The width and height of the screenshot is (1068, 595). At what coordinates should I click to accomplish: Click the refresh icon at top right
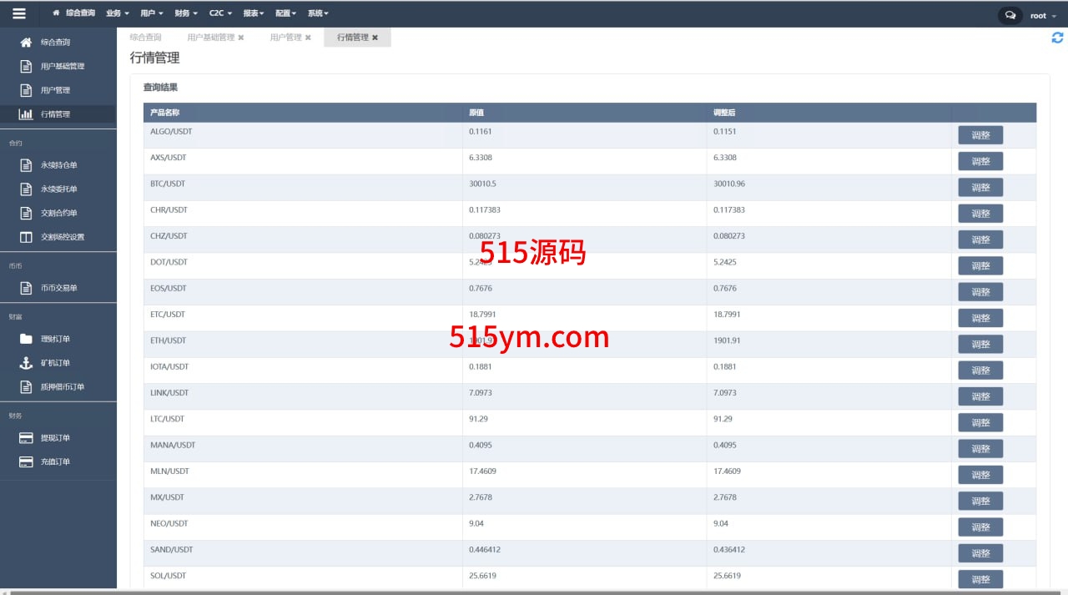pyautogui.click(x=1057, y=38)
